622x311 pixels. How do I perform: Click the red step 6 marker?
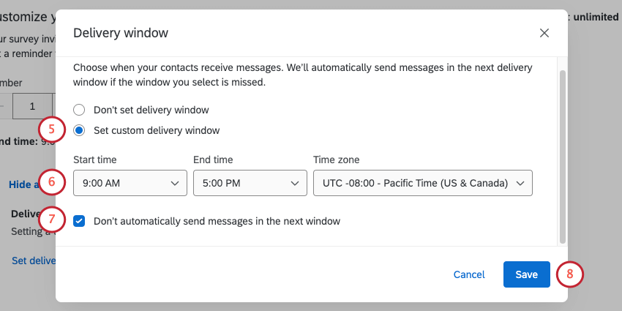51,181
